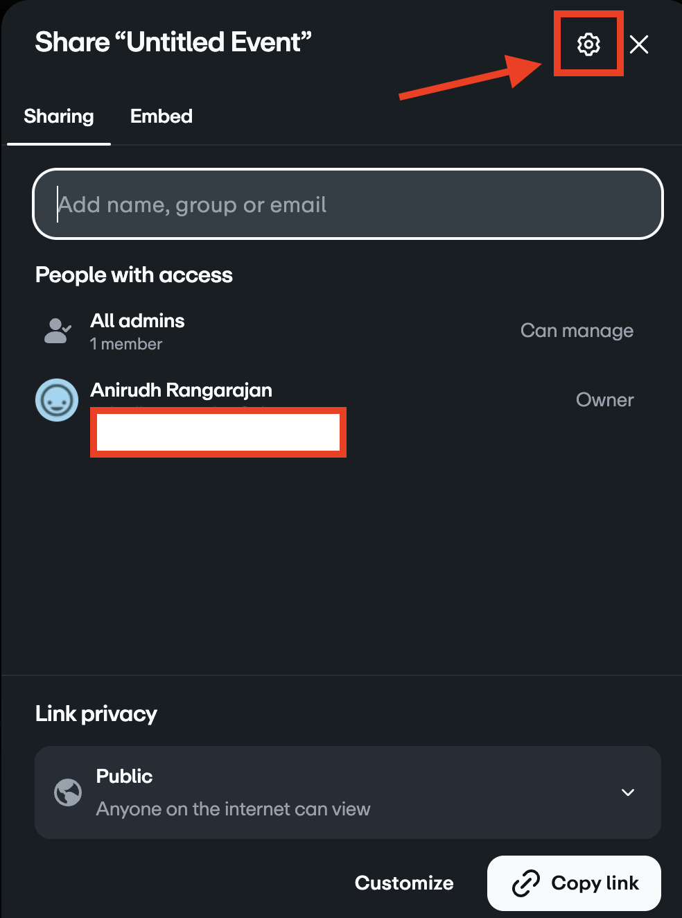This screenshot has height=918, width=682.
Task: Switch to the Sharing tab
Action: tap(59, 116)
